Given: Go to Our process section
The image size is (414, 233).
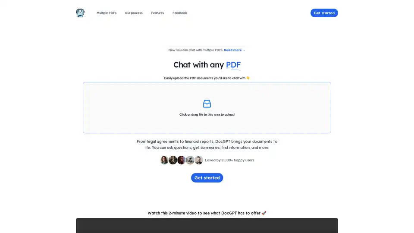Looking at the screenshot, I should coord(134,13).
